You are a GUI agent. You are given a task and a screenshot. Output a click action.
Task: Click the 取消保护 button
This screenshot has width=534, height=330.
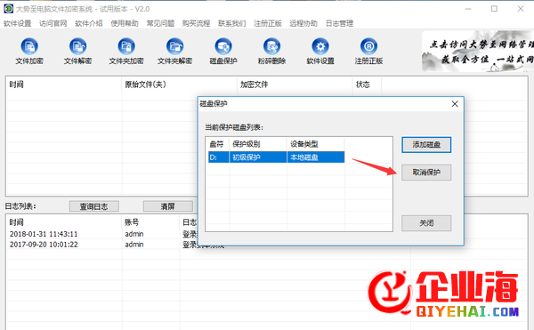tap(426, 173)
